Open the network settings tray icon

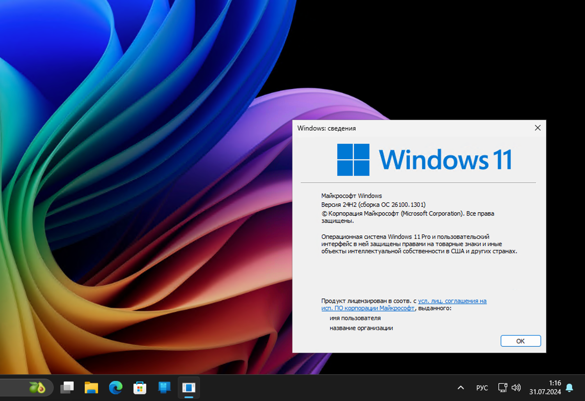pos(503,388)
